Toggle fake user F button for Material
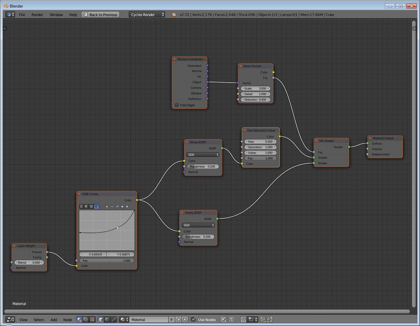 [172, 319]
